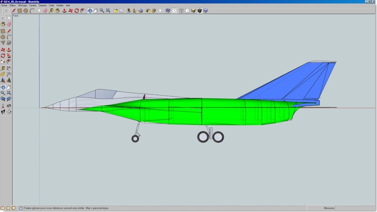Open the Dessiner menu
Screen dimensions: 377x212
[42, 5]
